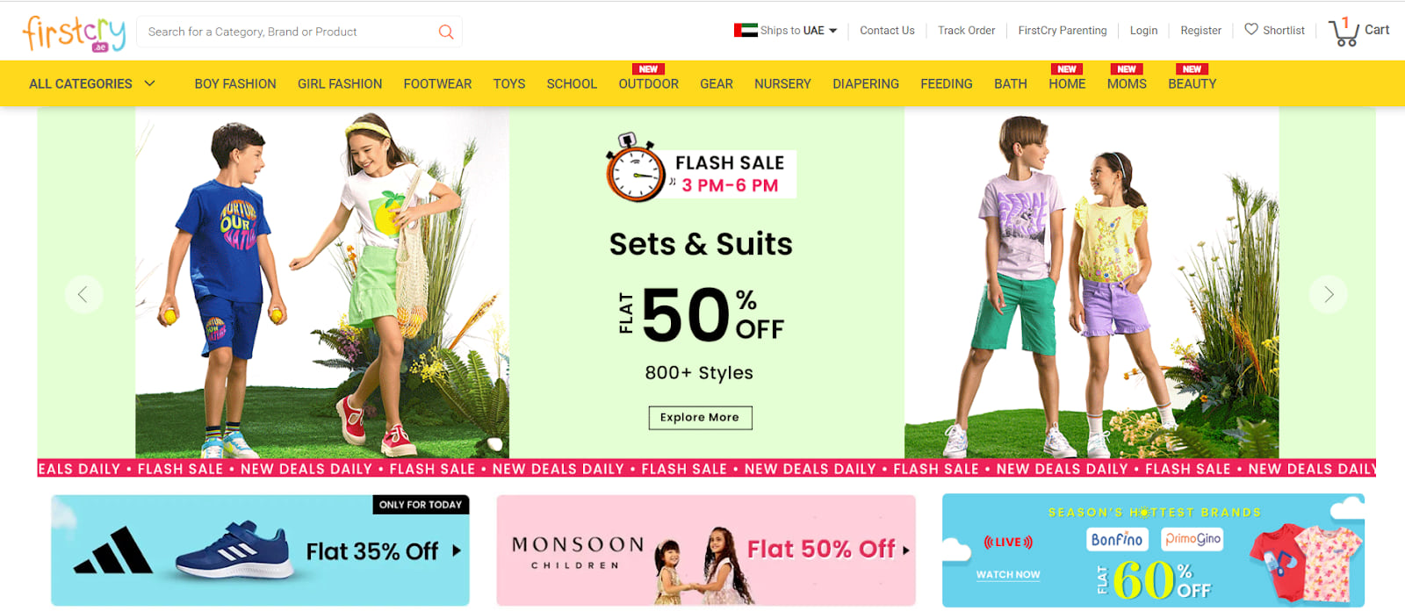This screenshot has height=611, width=1405.
Task: Select the Diapering menu item
Action: tap(866, 83)
